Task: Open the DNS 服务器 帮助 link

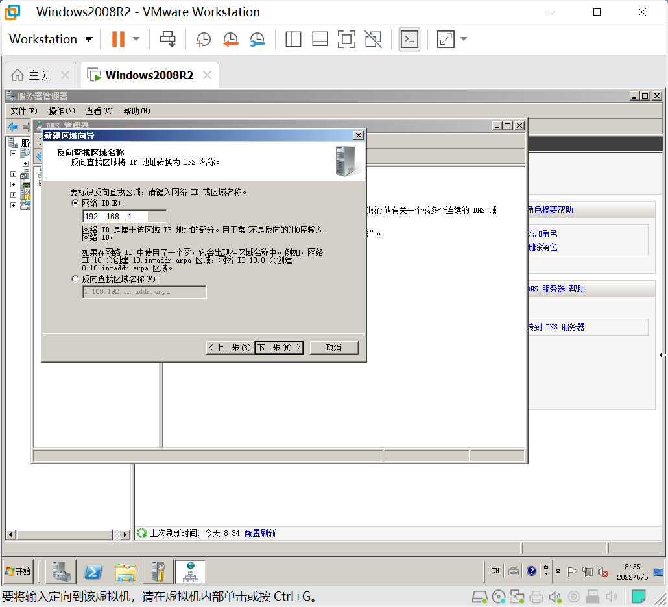Action: point(556,289)
